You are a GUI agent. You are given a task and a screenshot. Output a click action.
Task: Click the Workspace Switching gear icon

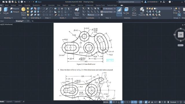click(x=160, y=102)
